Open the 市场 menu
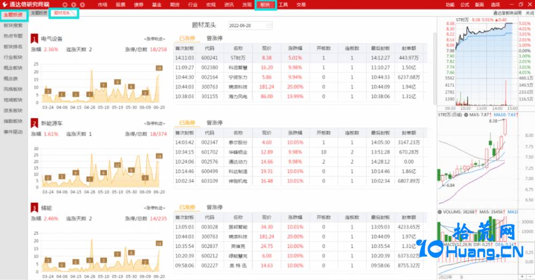This screenshot has width=535, height=280. [102, 5]
